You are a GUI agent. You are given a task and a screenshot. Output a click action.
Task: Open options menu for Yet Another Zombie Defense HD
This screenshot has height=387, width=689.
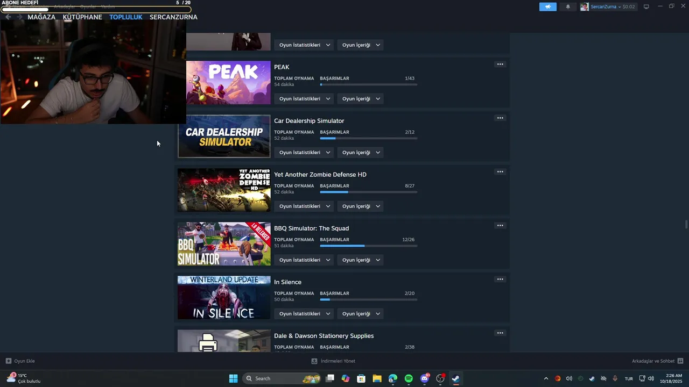pyautogui.click(x=500, y=172)
